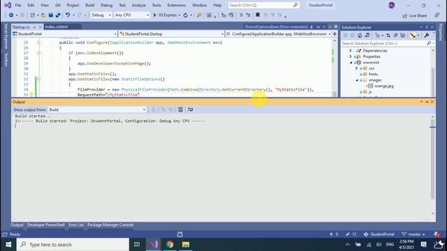Open Google Chrome from taskbar
Image resolution: width=447 pixels, height=251 pixels.
170,245
